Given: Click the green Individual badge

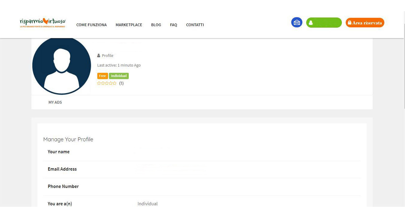Looking at the screenshot, I should (x=119, y=76).
